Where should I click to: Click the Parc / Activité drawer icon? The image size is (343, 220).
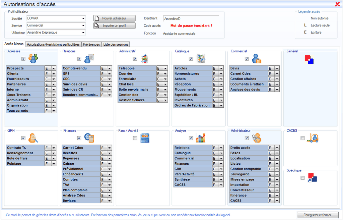point(145,138)
